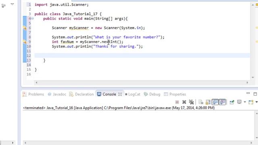Viewport: 258px width, 145px height.
Task: Click the left sidebar view menu triangle
Action: pyautogui.click(x=12, y=4)
